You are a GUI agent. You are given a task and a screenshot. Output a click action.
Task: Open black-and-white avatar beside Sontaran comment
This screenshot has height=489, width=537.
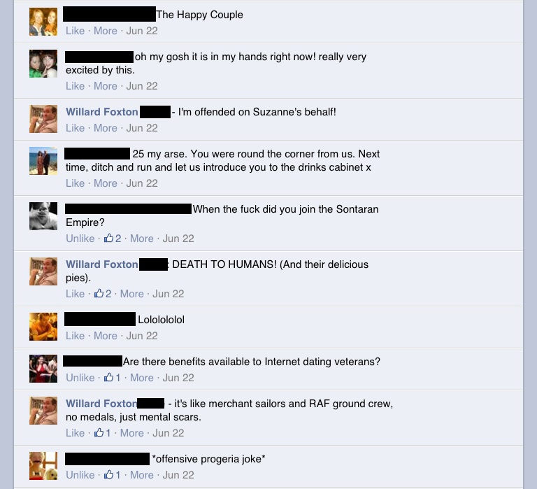click(43, 216)
